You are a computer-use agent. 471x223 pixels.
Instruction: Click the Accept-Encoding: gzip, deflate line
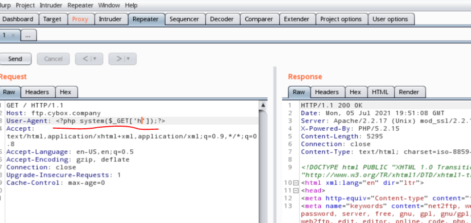(68, 159)
